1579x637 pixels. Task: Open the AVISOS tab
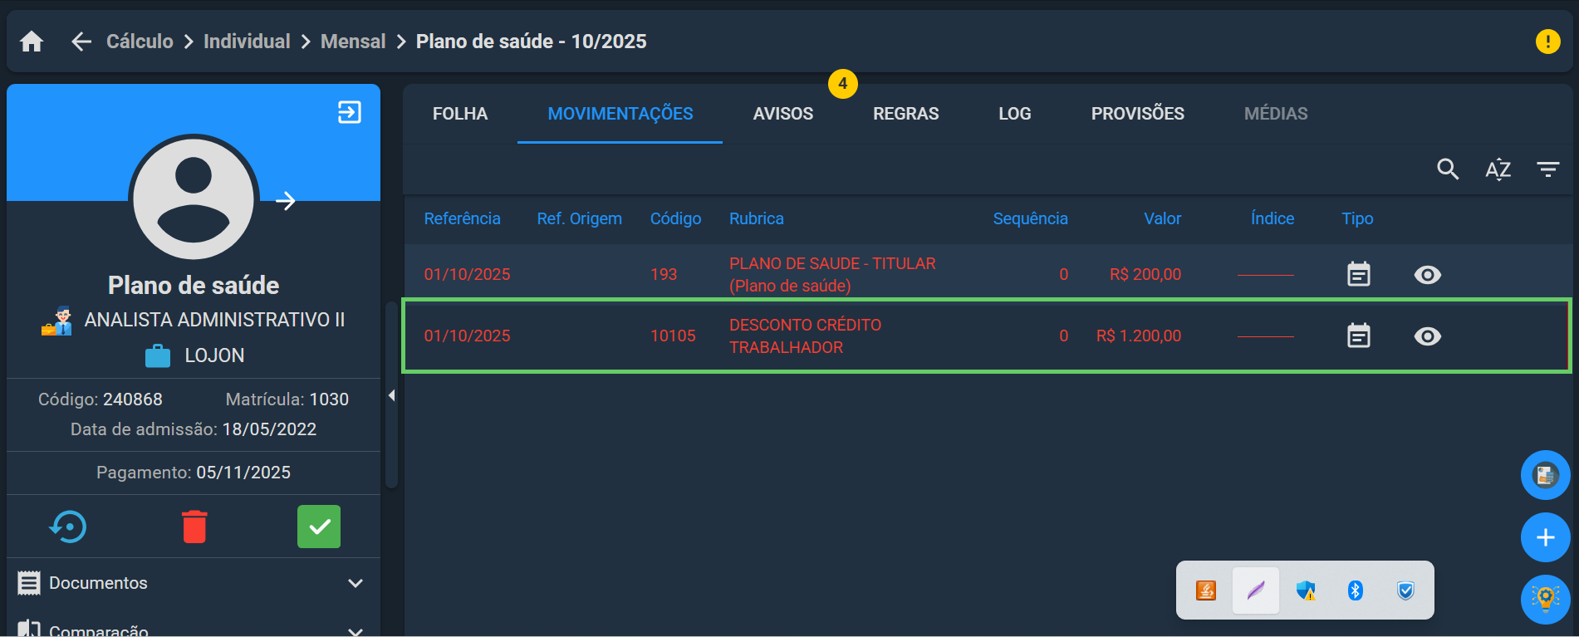[783, 114]
